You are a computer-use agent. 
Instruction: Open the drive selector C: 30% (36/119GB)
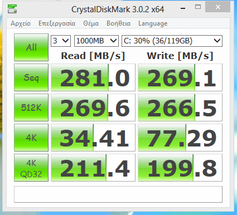click(172, 41)
